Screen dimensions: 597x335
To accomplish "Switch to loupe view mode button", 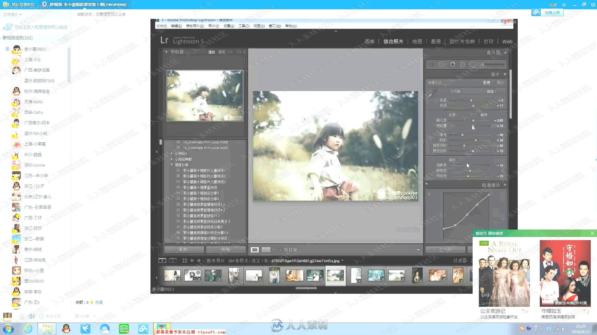I will [x=255, y=250].
